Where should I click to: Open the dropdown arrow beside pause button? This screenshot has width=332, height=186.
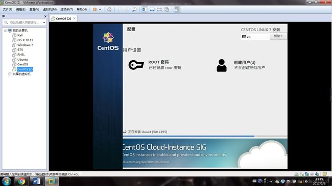tap(100, 10)
